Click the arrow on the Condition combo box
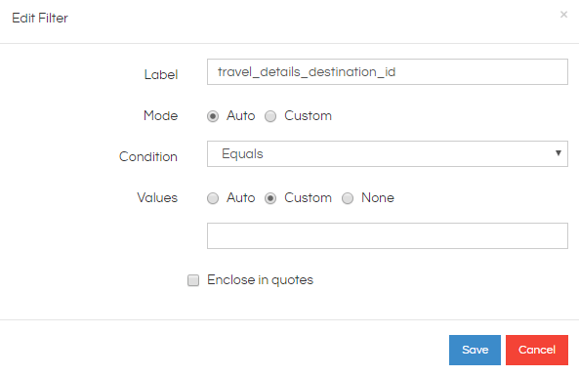This screenshot has height=376, width=579. coord(558,153)
